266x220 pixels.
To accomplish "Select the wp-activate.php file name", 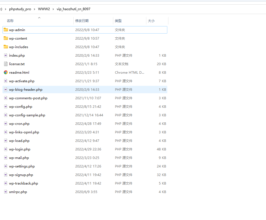I will point(22,81).
